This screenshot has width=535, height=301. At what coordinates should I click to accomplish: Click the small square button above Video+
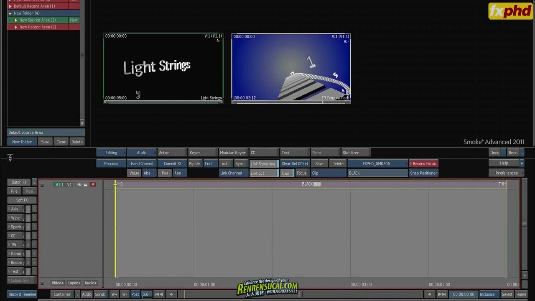pos(42,283)
